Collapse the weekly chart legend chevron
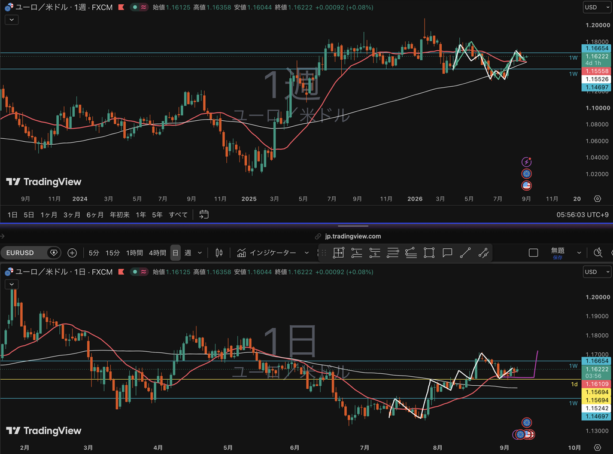The height and width of the screenshot is (454, 613). coord(12,20)
